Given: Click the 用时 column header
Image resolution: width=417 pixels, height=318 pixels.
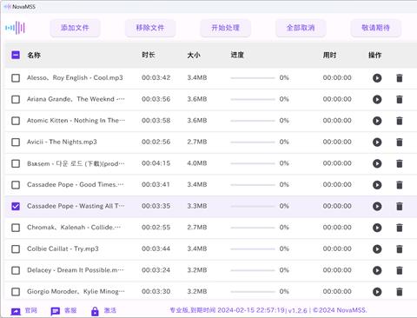Looking at the screenshot, I should coord(329,55).
